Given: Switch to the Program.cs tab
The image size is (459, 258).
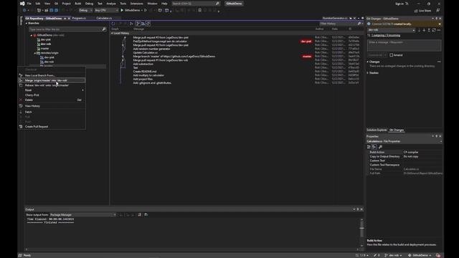Looking at the screenshot, I should (79, 18).
